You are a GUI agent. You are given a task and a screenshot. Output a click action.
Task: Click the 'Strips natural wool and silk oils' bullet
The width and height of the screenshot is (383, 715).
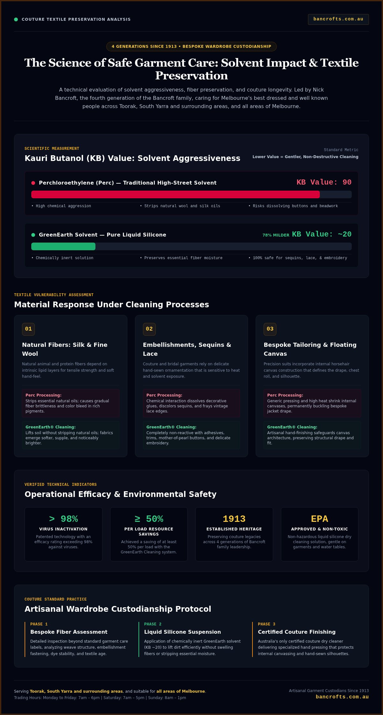tap(180, 206)
